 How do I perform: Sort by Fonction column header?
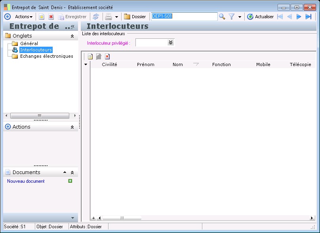click(221, 64)
